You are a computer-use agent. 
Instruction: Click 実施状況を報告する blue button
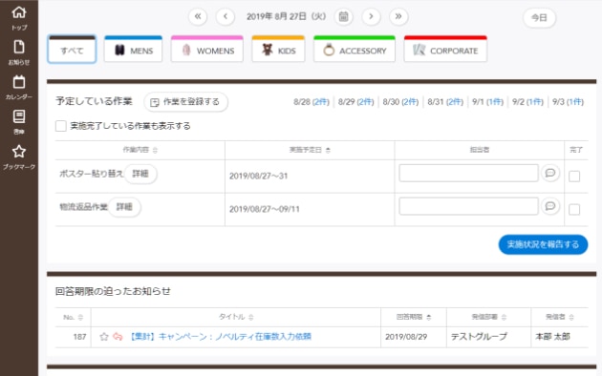click(543, 244)
